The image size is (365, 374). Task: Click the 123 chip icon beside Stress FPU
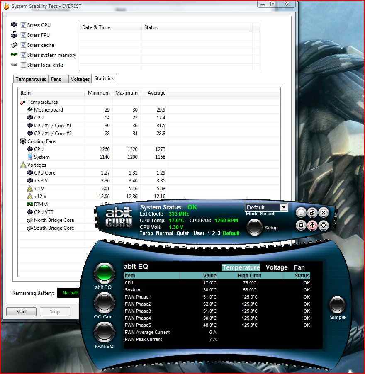[x=14, y=34]
